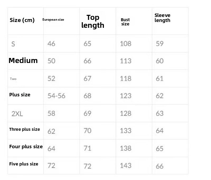Click bust size value 108
The image size is (211, 180).
pos(126,44)
